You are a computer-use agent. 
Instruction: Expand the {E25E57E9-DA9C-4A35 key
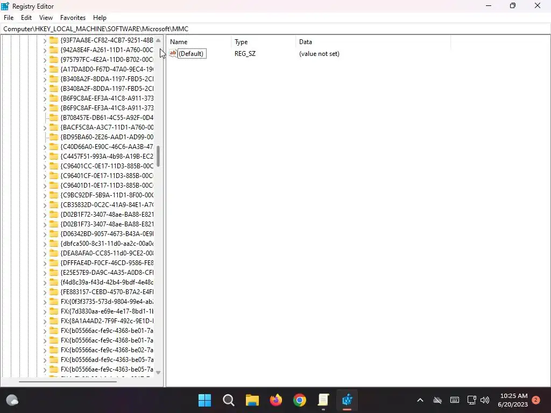45,273
